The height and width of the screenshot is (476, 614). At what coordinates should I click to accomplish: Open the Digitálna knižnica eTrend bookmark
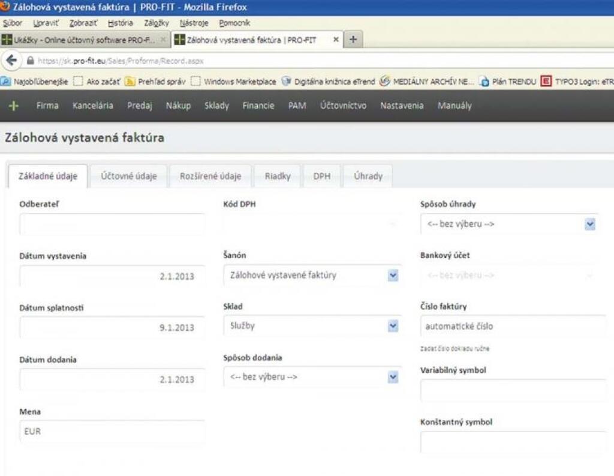coord(328,82)
